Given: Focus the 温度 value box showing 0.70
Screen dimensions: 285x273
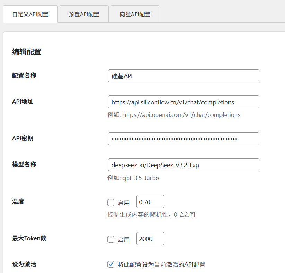Looking at the screenshot, I should [150, 202].
